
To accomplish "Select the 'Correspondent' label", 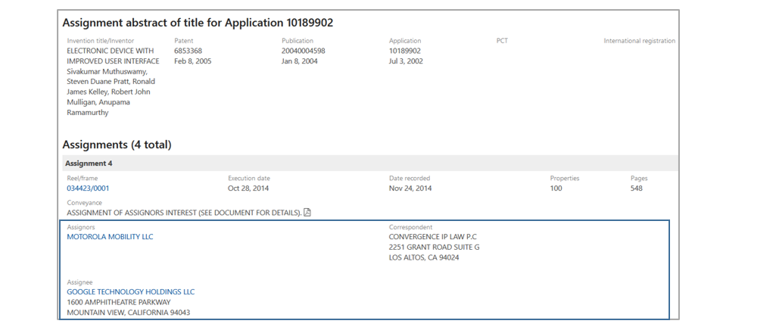I will click(x=410, y=227).
